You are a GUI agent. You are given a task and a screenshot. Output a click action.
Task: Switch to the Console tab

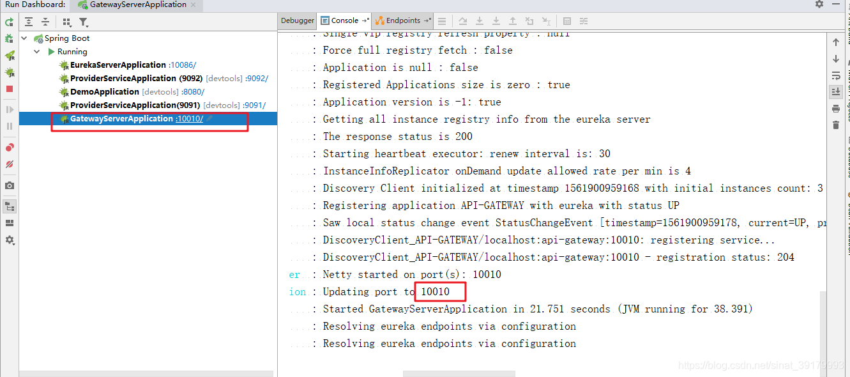click(345, 20)
